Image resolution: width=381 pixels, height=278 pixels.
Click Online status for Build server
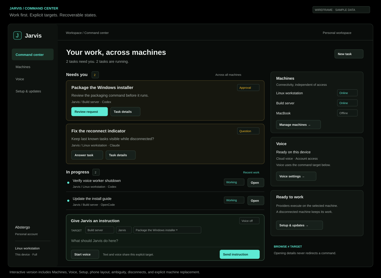(347, 103)
